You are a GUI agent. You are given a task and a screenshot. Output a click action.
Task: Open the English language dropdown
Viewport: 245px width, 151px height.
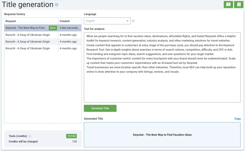[107, 21]
